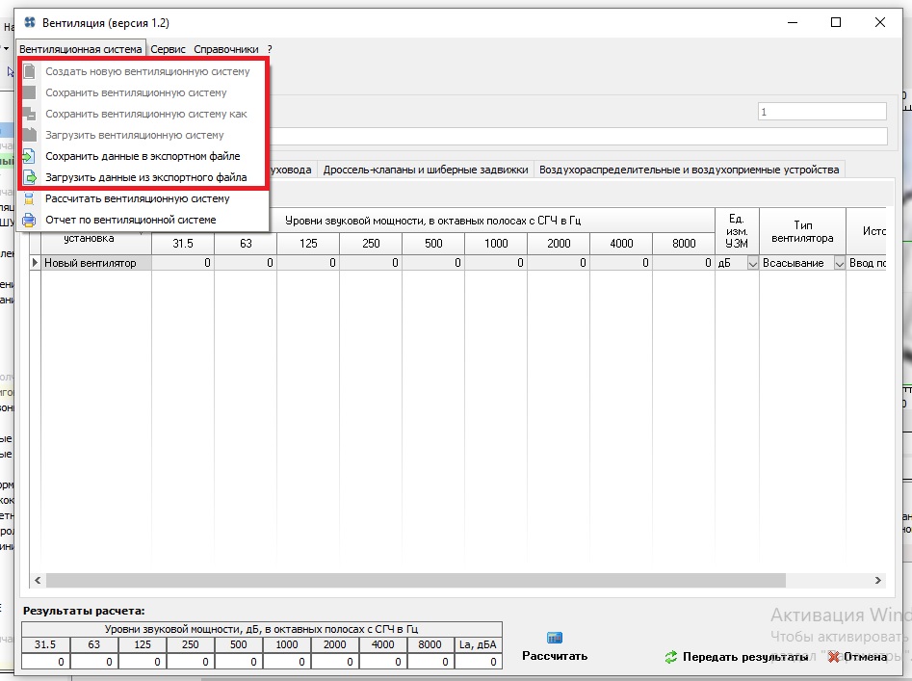Open the 'дБ' unit dropdown in the table
This screenshot has height=681, width=912.
[752, 263]
